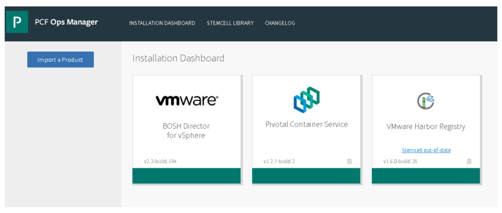
Task: Click the Harbor lighthouse logo icon
Action: click(426, 101)
